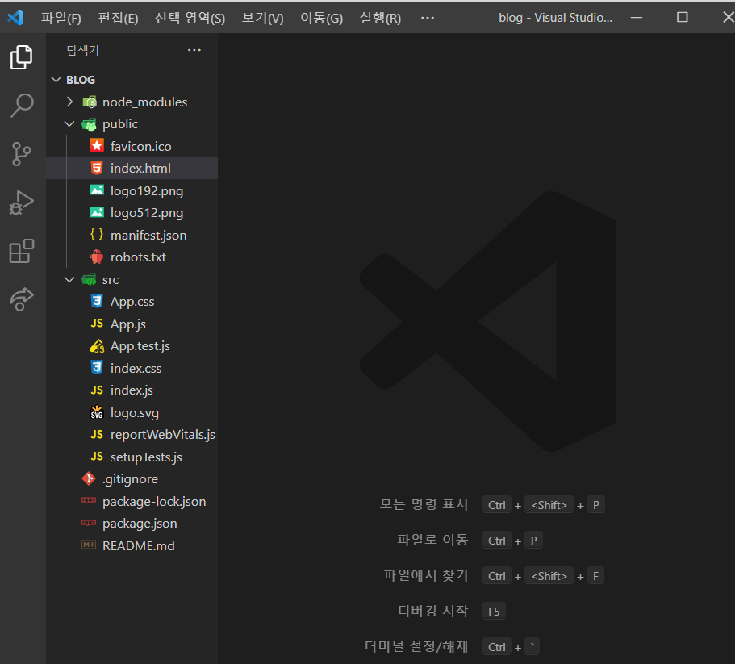Screen dimensions: 735x664
Task: Open the 편집(E) menu
Action: [118, 18]
